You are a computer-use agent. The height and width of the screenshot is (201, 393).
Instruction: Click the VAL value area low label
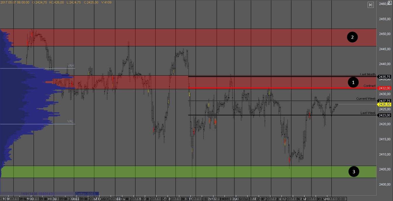pyautogui.click(x=70, y=121)
